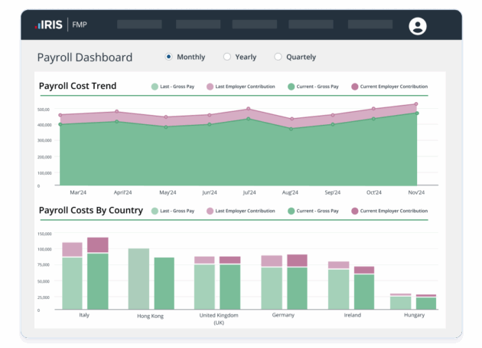Select the Yearly radio button
Viewport: 482px width, 348px height.
[x=226, y=57]
